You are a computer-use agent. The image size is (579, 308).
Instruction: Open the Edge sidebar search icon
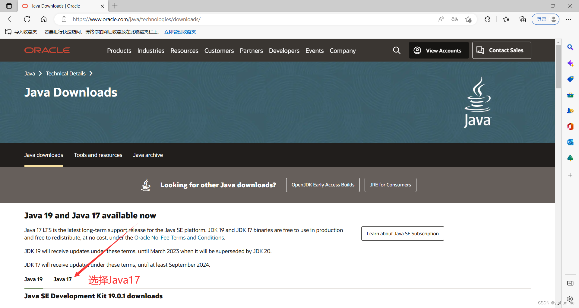[570, 47]
